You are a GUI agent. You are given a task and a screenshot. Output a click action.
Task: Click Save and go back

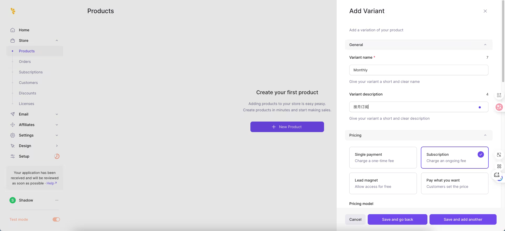(397, 219)
